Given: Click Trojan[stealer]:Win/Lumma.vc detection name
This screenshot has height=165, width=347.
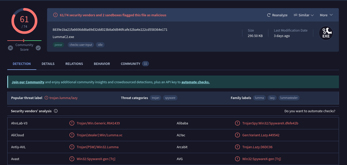Looking at the screenshot, I should 100,135.
